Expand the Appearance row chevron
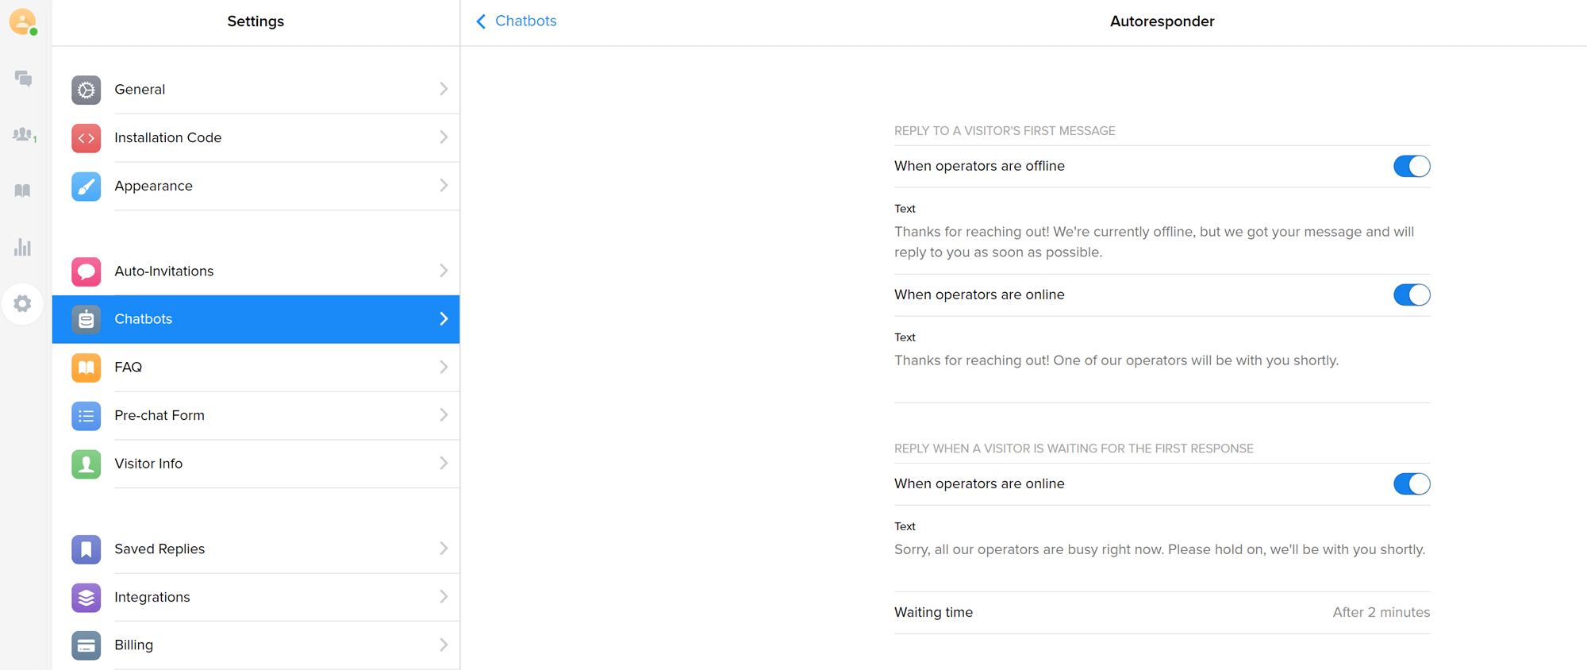1587x670 pixels. pyautogui.click(x=444, y=186)
